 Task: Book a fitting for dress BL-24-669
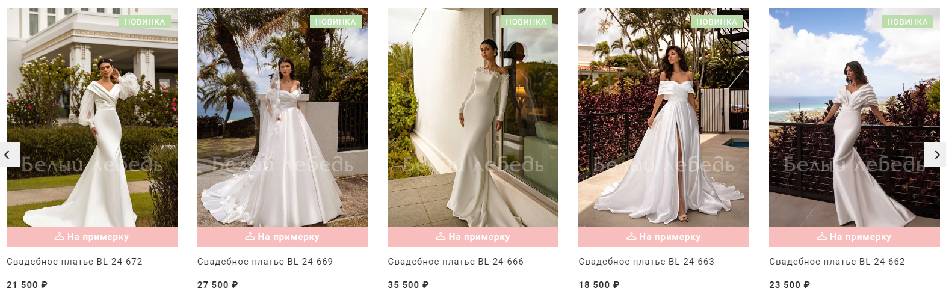pos(283,237)
